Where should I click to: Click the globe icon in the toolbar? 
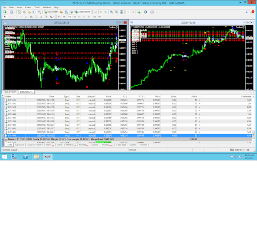(71, 12)
